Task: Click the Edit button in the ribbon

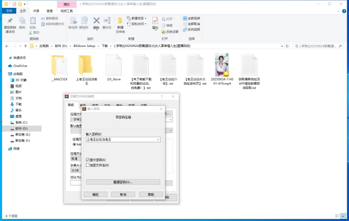Action: point(167,25)
